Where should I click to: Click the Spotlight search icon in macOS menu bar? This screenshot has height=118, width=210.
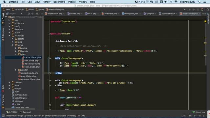[199, 2]
